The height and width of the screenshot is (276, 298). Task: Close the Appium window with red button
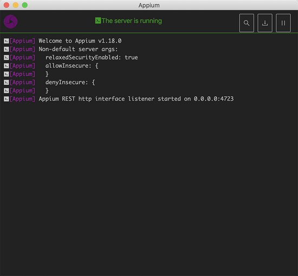[7, 5]
